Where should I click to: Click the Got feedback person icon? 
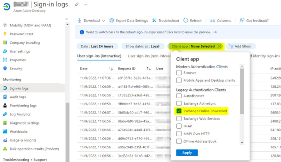tap(242, 20)
